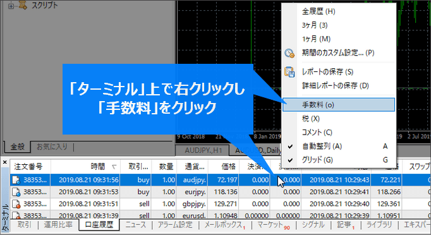431x235 pixels.
Task: Choose 1ヶ月 (M) history period
Action: 316,39
